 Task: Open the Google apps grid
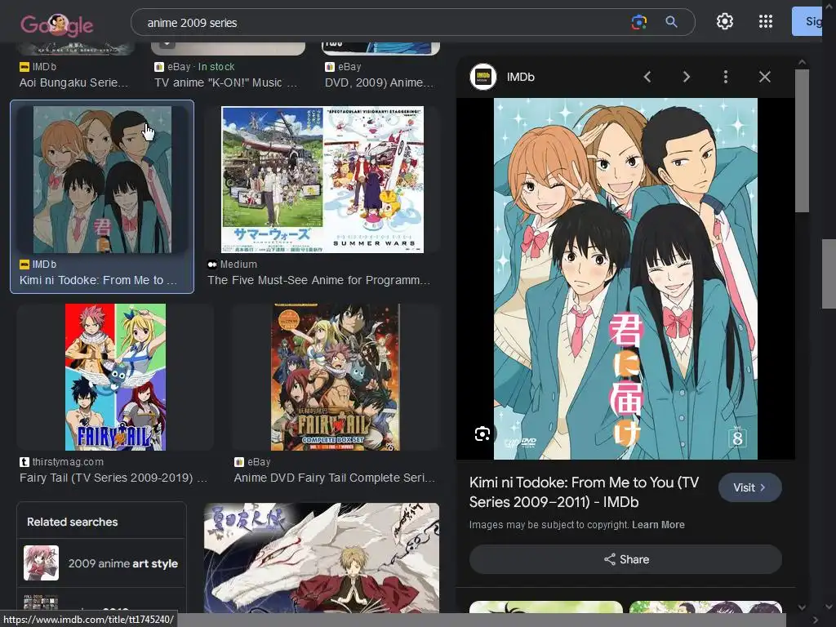pos(766,21)
